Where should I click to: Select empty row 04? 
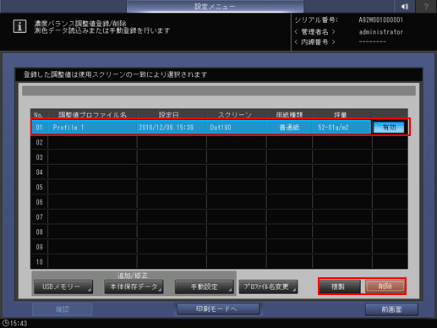click(x=219, y=172)
